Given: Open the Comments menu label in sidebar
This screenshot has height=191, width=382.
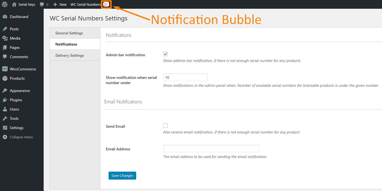Looking at the screenshot, I should pos(19,57).
